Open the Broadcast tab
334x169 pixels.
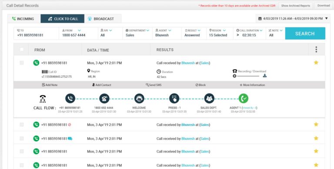[103, 19]
